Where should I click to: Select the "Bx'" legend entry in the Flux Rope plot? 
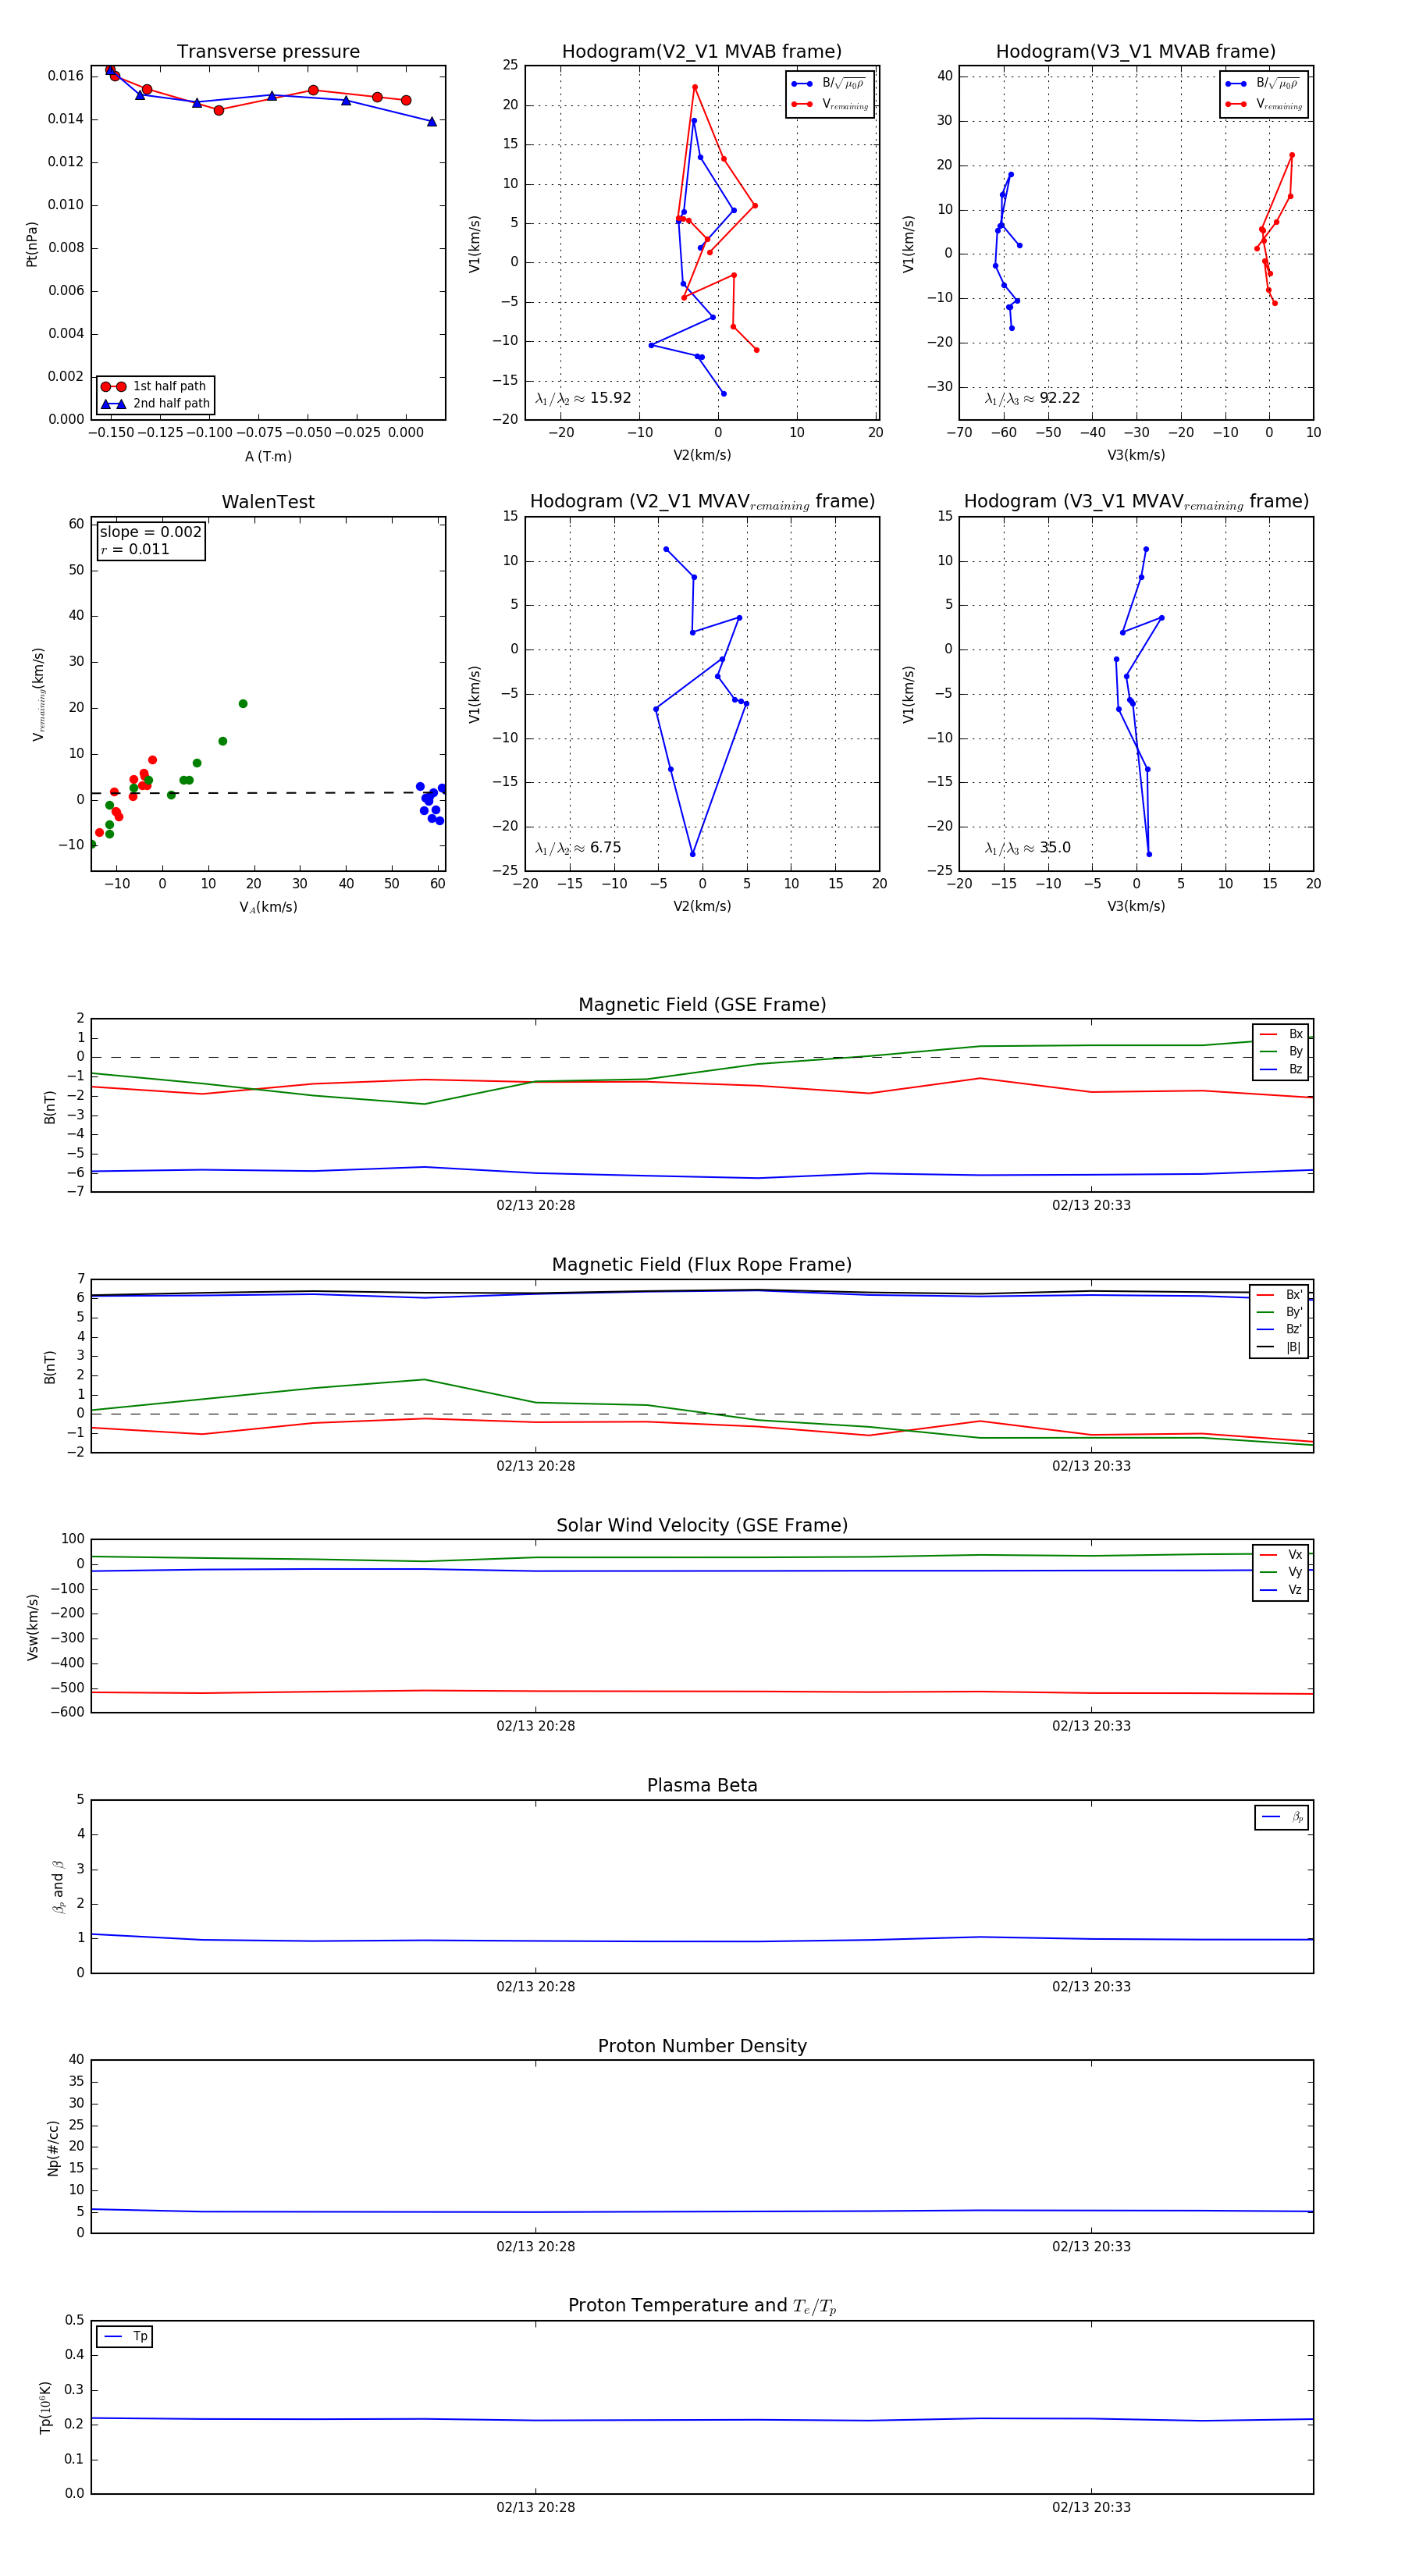pos(1280,1295)
